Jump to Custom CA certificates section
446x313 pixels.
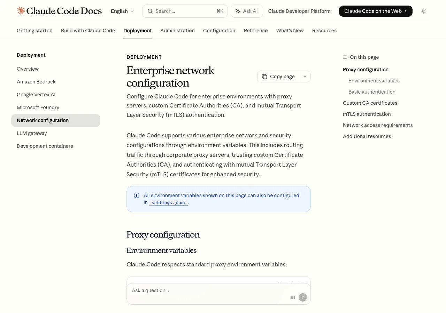click(x=370, y=103)
